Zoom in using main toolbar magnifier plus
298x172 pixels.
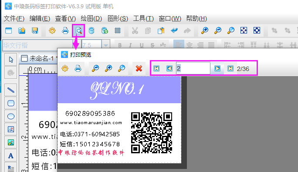click(204, 30)
